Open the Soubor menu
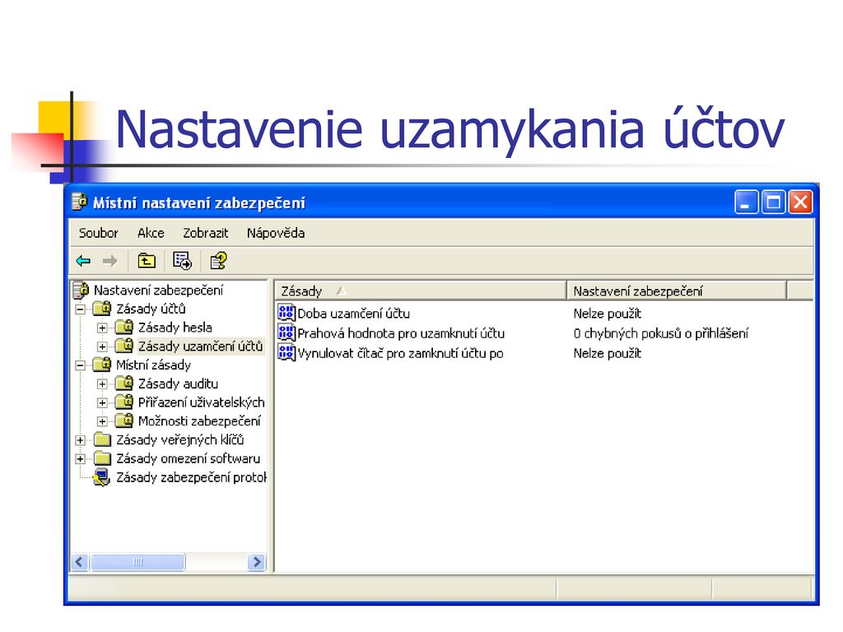Image resolution: width=843 pixels, height=632 pixels. [x=99, y=233]
